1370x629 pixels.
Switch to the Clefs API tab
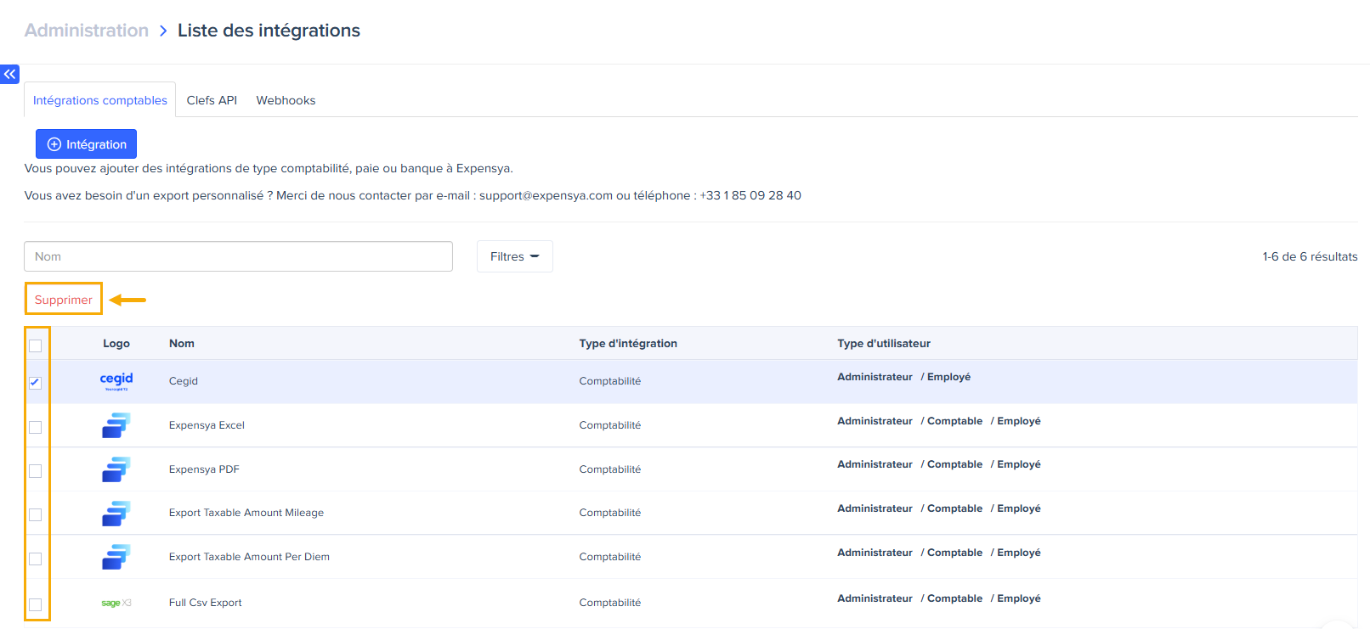[212, 100]
